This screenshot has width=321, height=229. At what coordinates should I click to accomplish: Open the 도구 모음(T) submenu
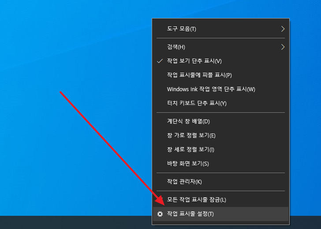[x=220, y=29]
